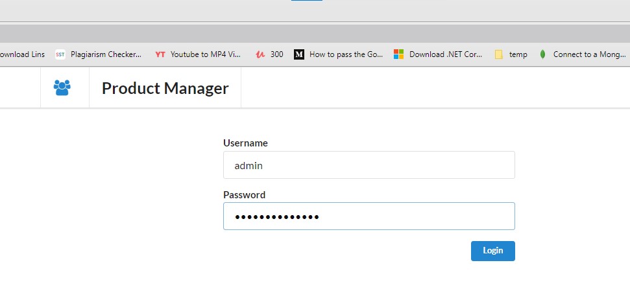Click the red YT bookmark favicon
The width and height of the screenshot is (630, 300).
(x=160, y=54)
